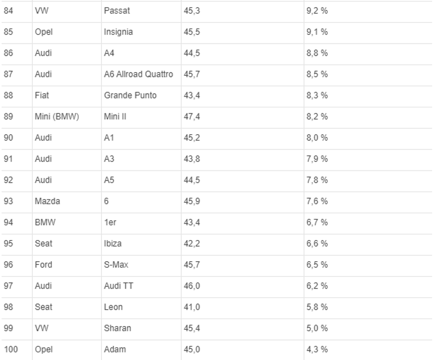434x360 pixels.
Task: Click the Fiat brand cell
Action: point(42,95)
